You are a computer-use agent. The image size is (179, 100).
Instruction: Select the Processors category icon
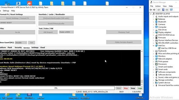[156, 64]
